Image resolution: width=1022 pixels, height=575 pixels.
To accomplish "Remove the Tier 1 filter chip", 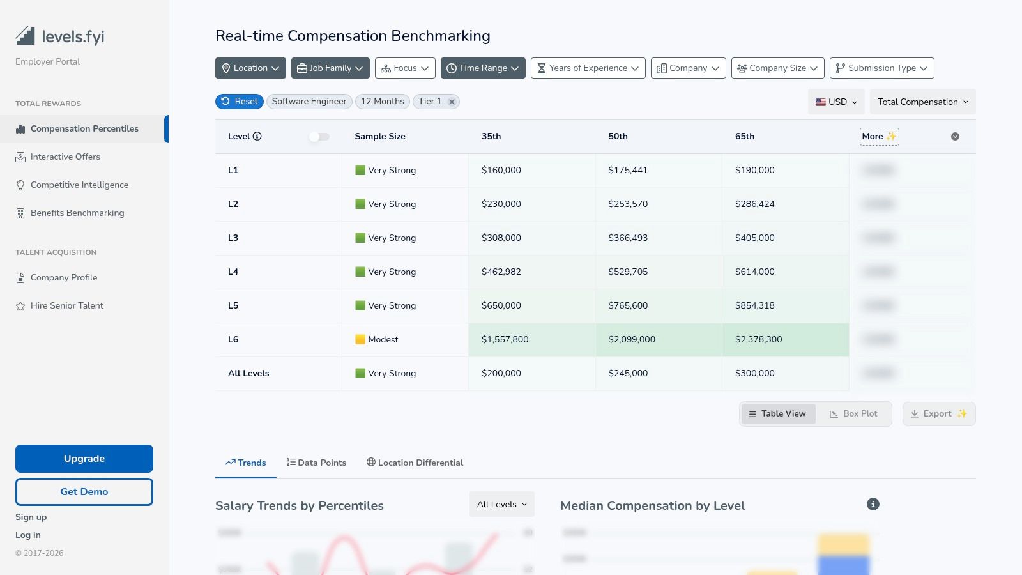I will coord(452,101).
